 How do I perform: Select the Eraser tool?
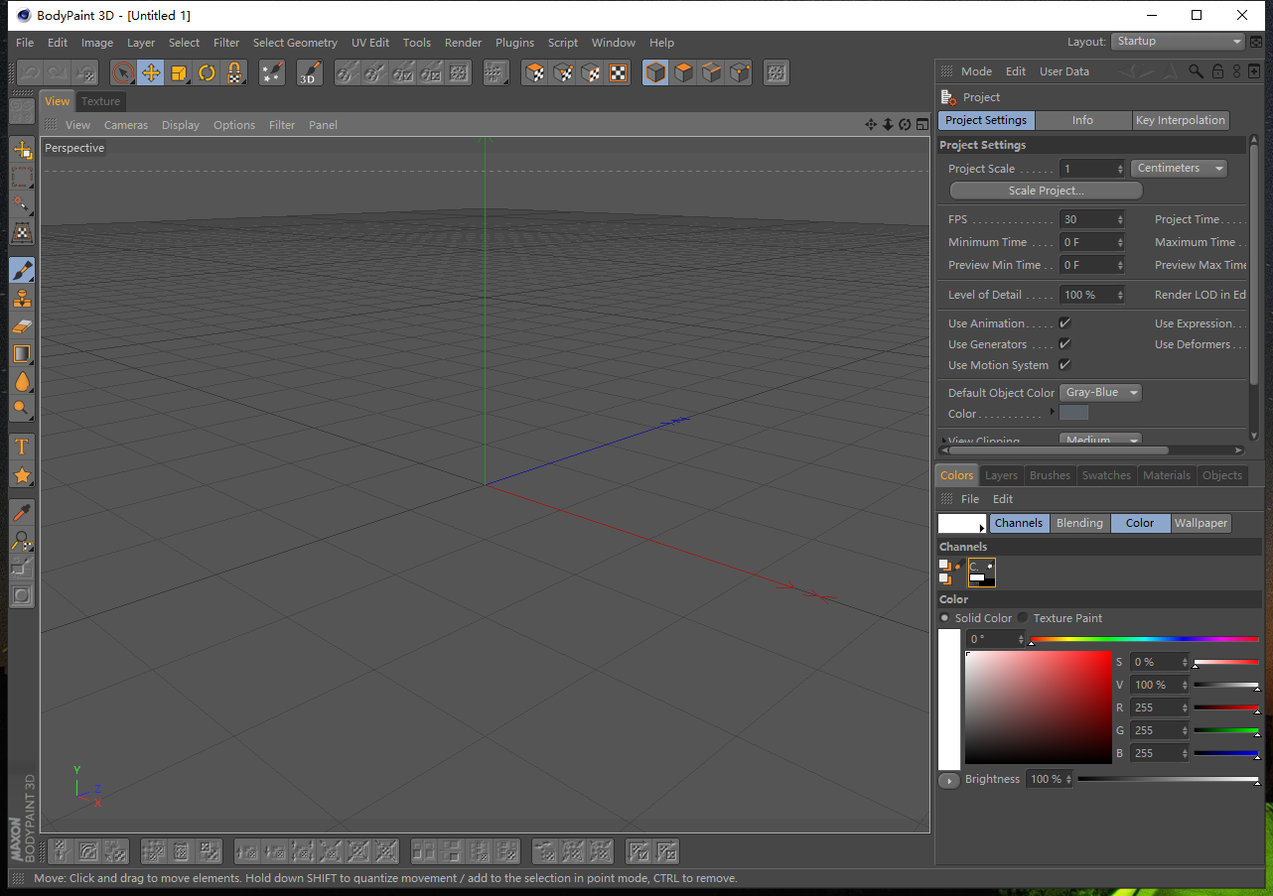tap(22, 326)
